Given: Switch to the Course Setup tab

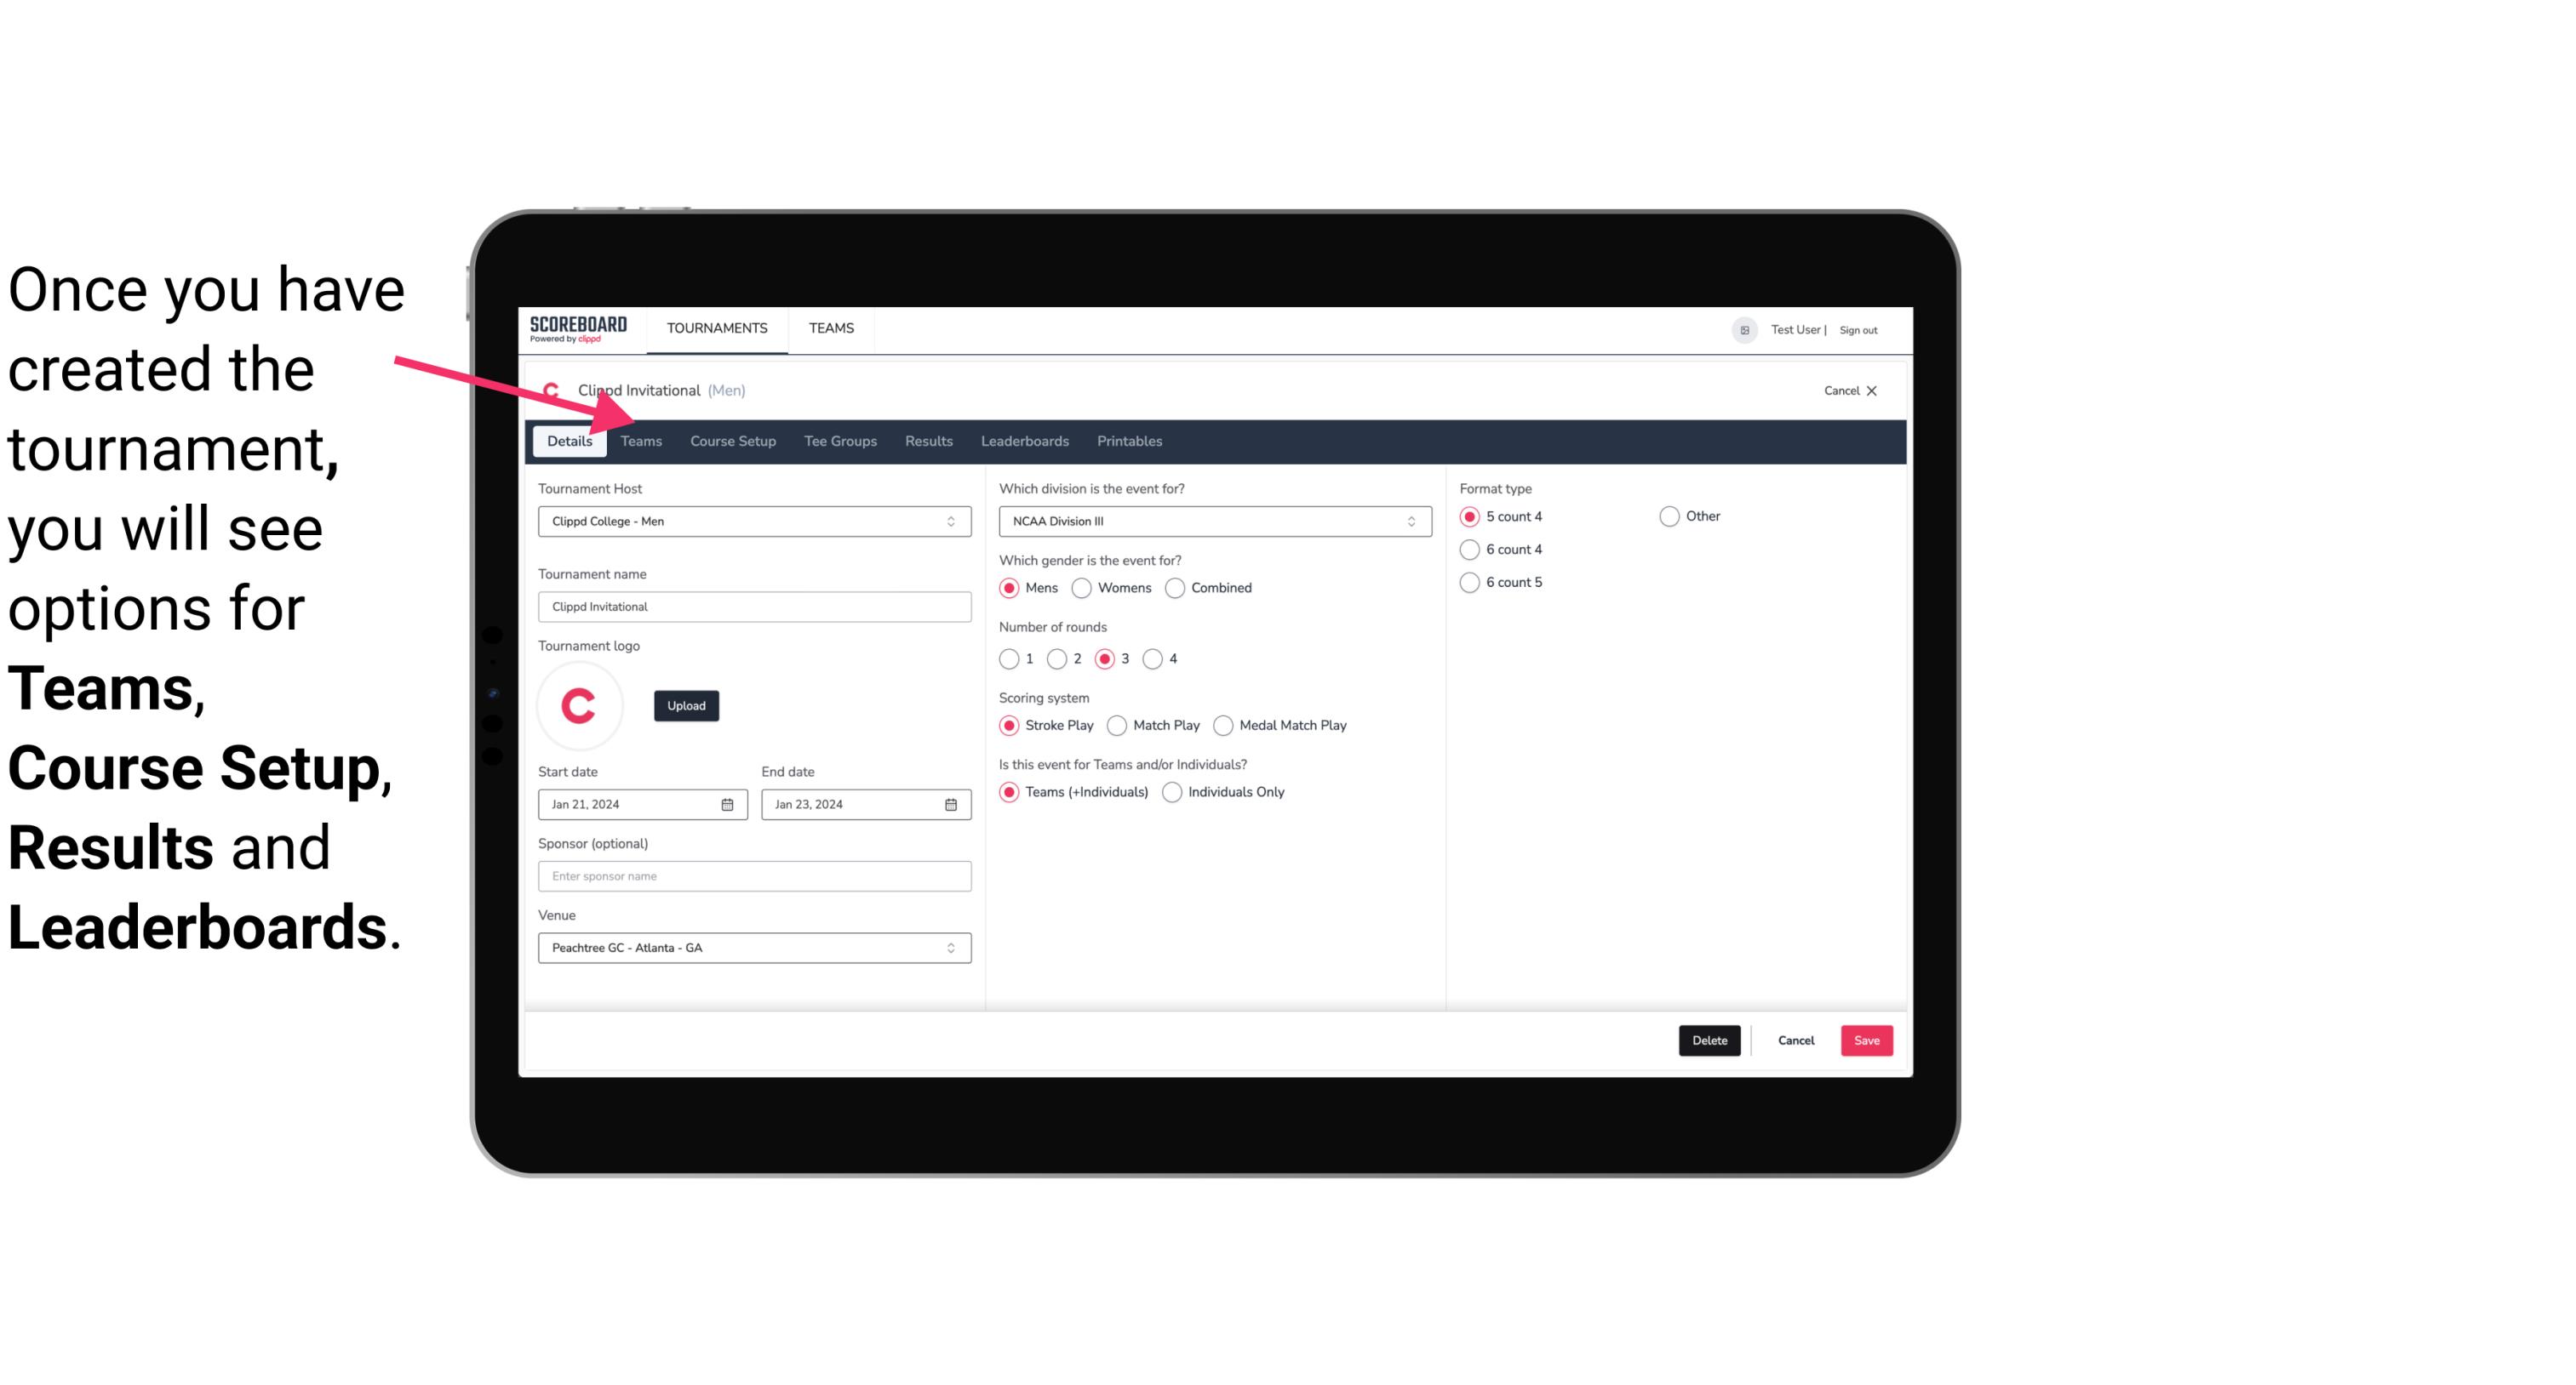Looking at the screenshot, I should [730, 440].
